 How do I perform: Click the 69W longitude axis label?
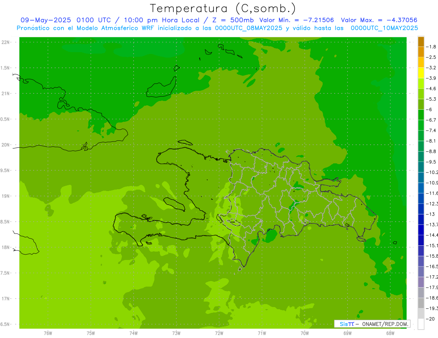coord(347,333)
